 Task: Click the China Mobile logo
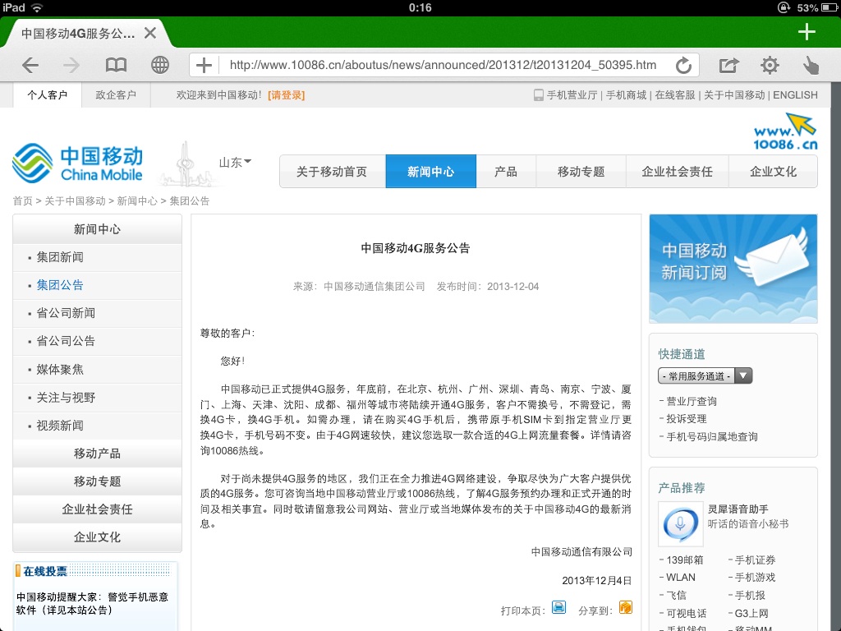pyautogui.click(x=77, y=164)
